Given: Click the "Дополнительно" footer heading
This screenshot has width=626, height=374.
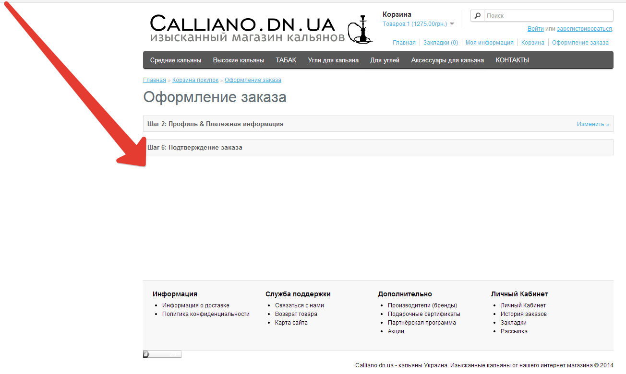Looking at the screenshot, I should (x=405, y=294).
